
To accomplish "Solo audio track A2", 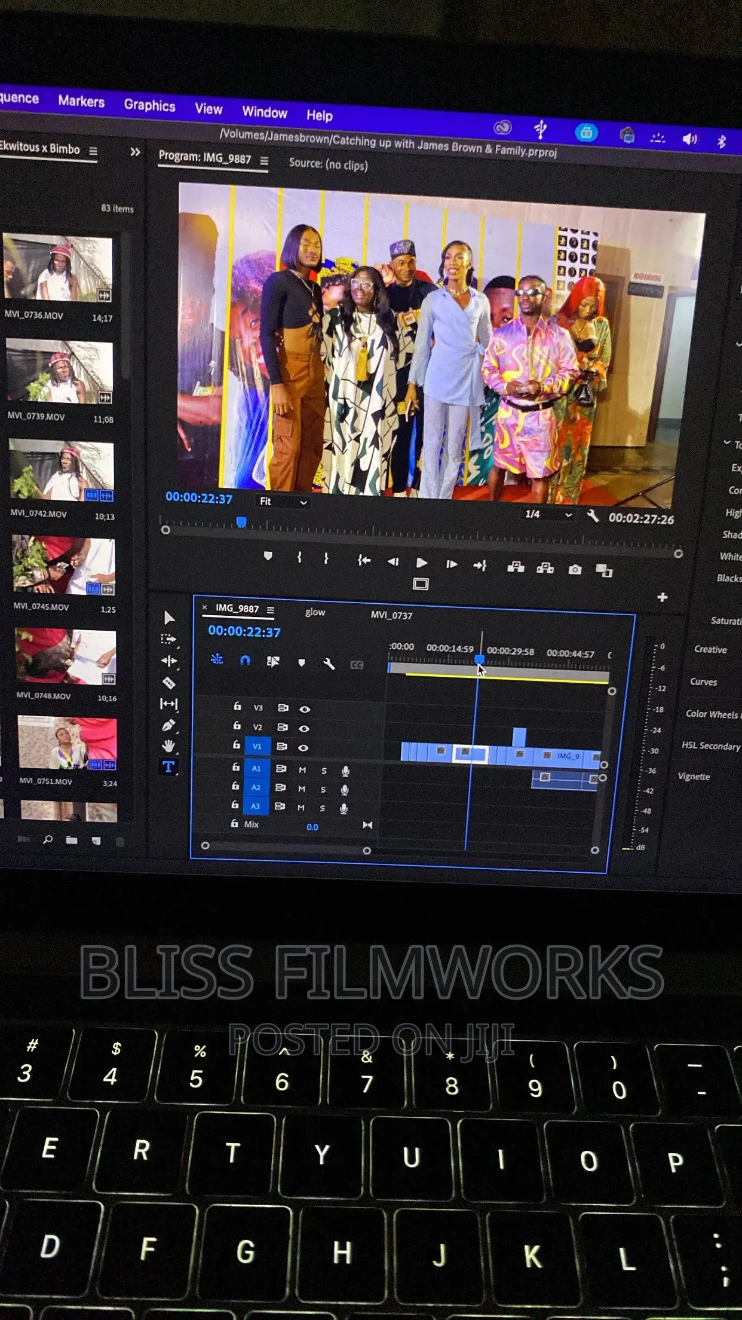I will pos(323,790).
